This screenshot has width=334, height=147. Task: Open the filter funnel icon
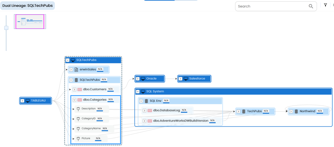(x=325, y=5)
